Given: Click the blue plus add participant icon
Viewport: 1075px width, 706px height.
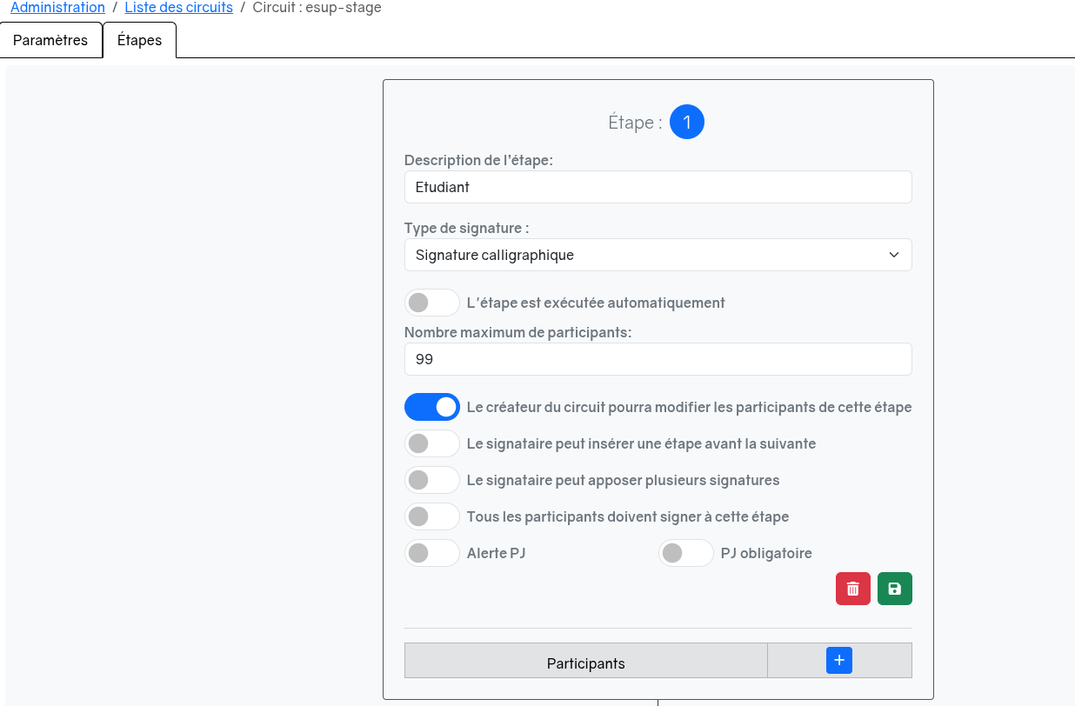Looking at the screenshot, I should click(x=838, y=661).
